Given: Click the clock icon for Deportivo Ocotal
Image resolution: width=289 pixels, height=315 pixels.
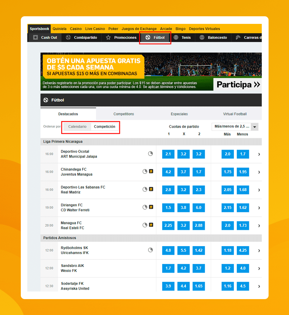Looking at the screenshot, I should [x=151, y=154].
